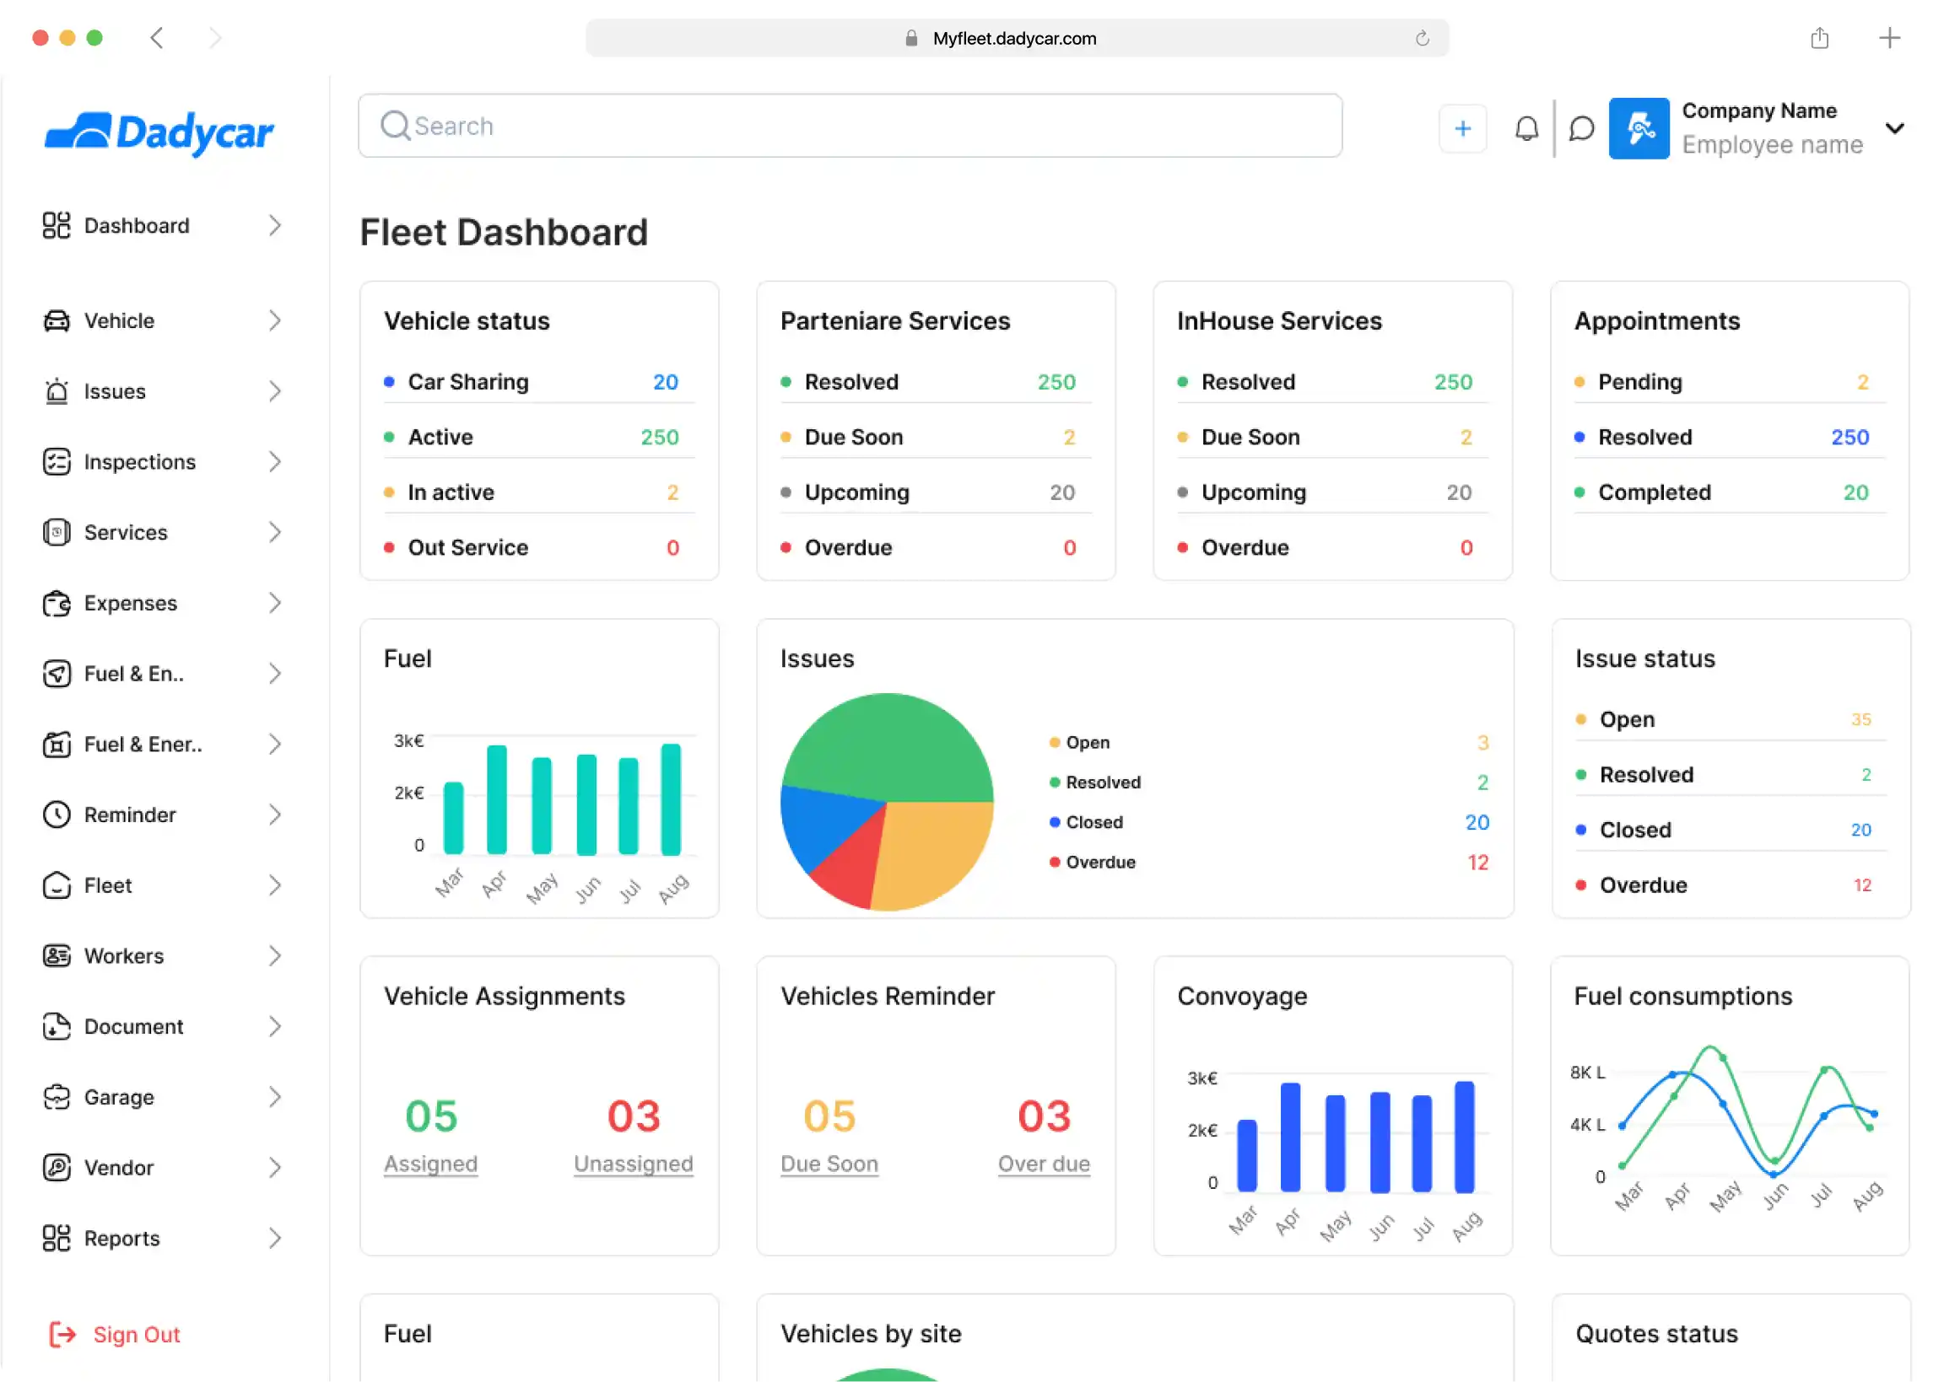Open the Inspections icon

(57, 461)
